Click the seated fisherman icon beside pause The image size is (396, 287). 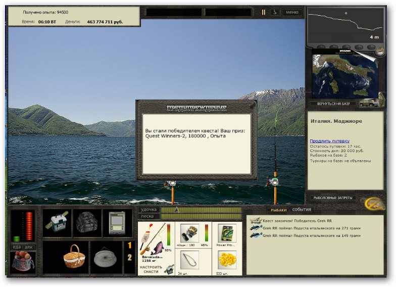tap(275, 12)
